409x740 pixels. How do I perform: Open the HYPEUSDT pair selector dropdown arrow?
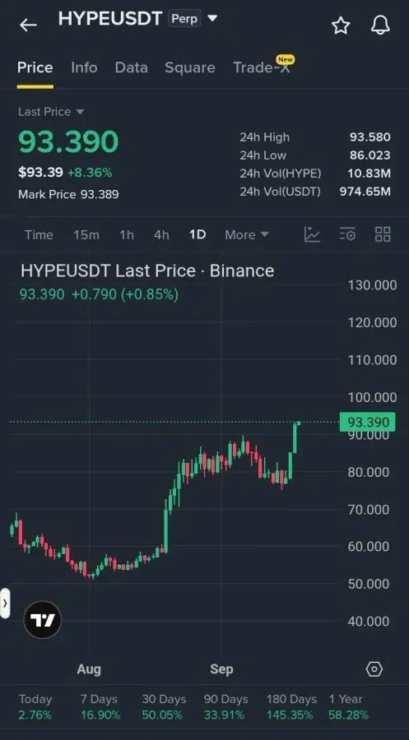pos(212,18)
